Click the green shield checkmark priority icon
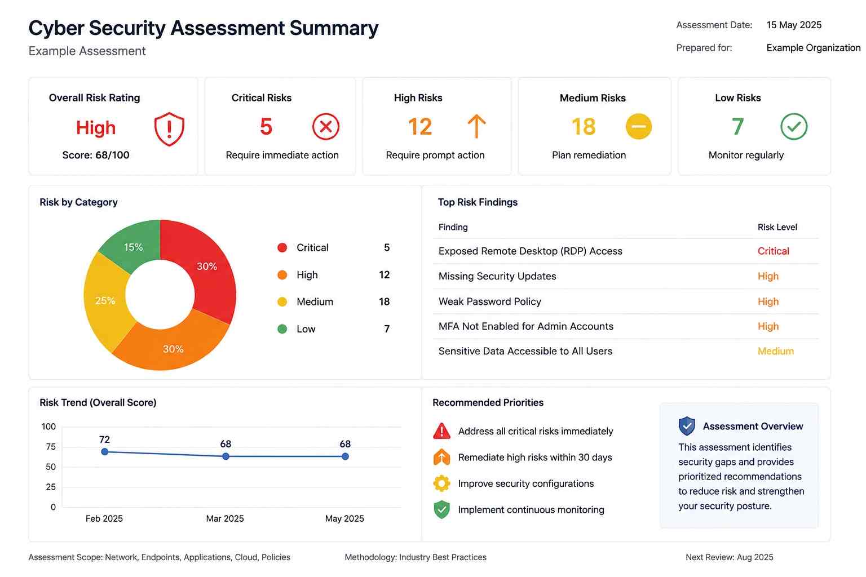The height and width of the screenshot is (577, 866). point(441,509)
